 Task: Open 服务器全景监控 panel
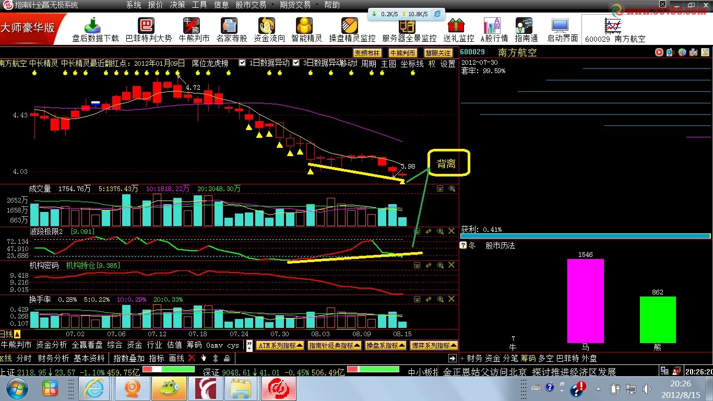click(x=410, y=30)
